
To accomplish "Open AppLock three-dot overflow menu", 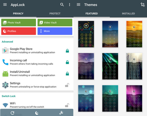I will (x=69, y=5).
